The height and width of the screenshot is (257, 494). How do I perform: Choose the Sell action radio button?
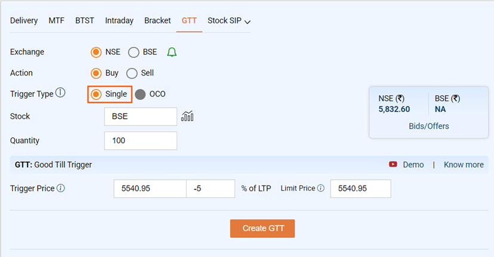click(x=132, y=73)
